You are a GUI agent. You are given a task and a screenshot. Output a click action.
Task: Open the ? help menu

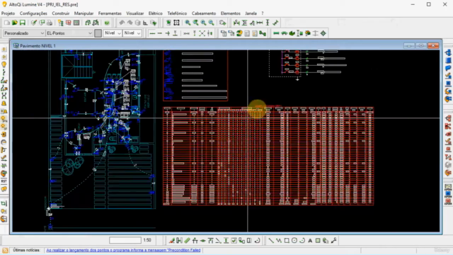(x=263, y=13)
